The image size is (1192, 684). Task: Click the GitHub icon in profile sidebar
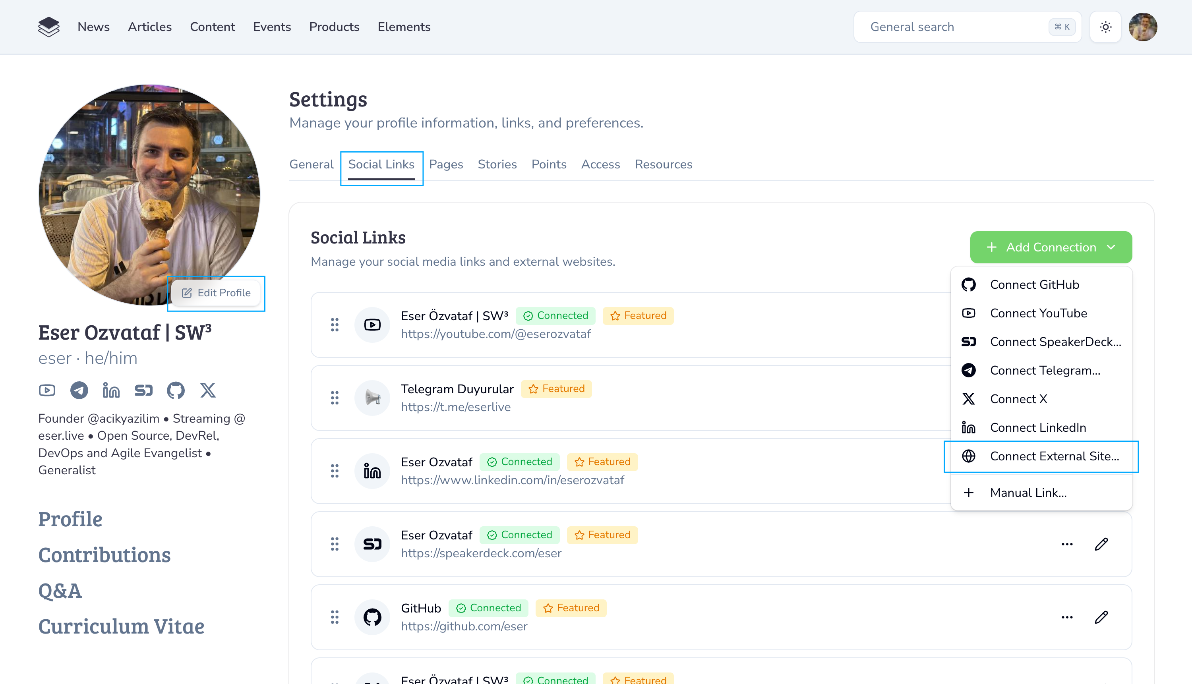point(175,390)
